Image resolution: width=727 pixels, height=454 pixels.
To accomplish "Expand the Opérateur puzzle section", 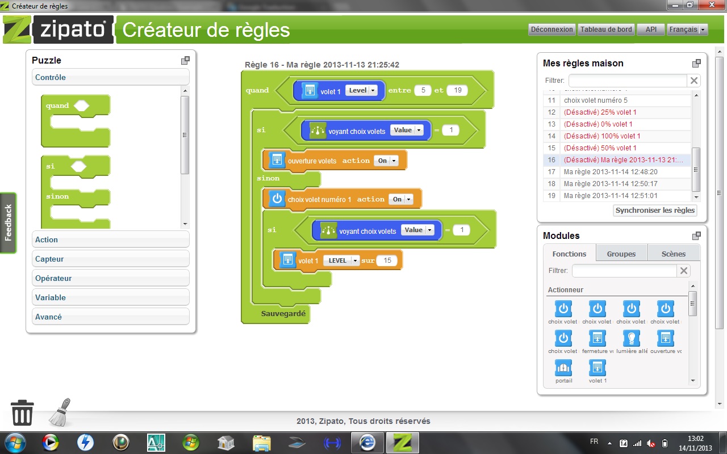I will pyautogui.click(x=111, y=279).
